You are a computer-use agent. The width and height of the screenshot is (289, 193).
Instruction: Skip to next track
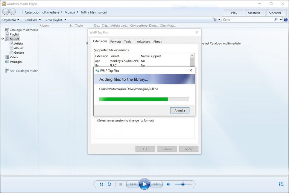point(156,184)
